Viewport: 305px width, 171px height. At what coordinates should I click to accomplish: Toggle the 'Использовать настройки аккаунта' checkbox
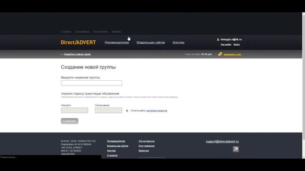(x=127, y=111)
